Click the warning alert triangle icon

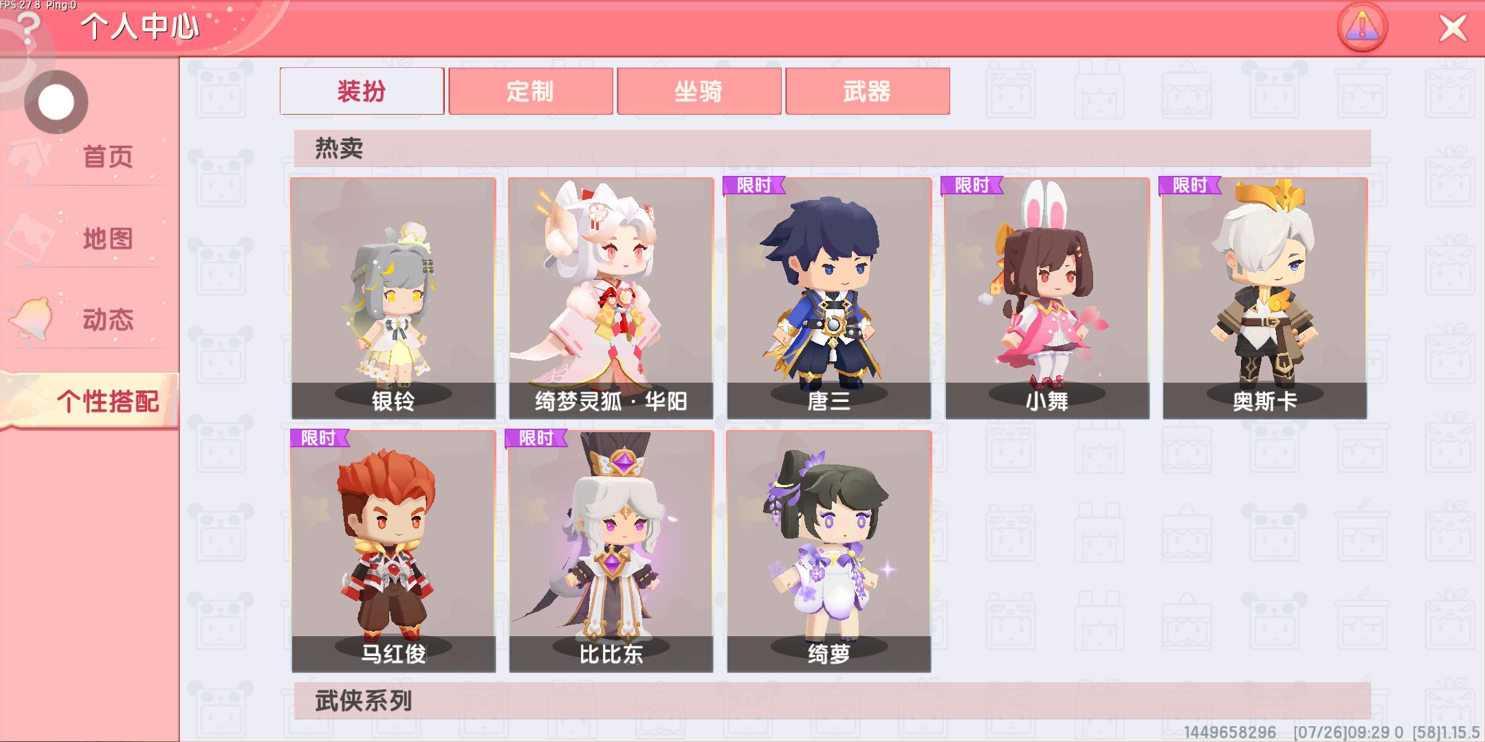(x=1362, y=27)
